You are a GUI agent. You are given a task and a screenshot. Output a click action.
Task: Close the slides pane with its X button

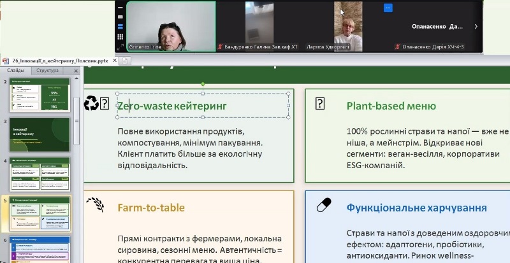point(77,70)
